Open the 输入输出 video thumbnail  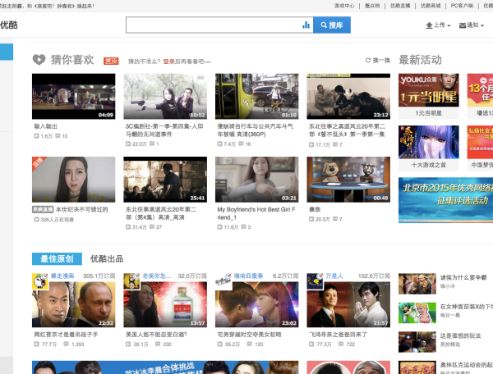coord(73,97)
